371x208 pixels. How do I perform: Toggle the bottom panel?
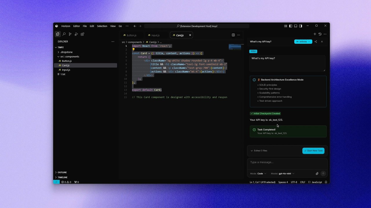296,26
